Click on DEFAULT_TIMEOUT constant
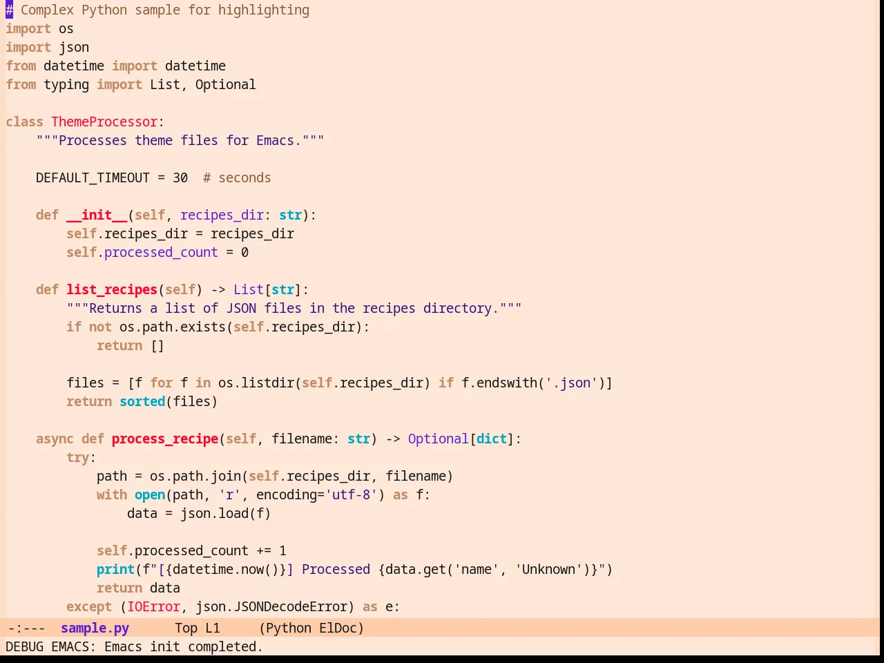The width and height of the screenshot is (884, 663). click(93, 177)
